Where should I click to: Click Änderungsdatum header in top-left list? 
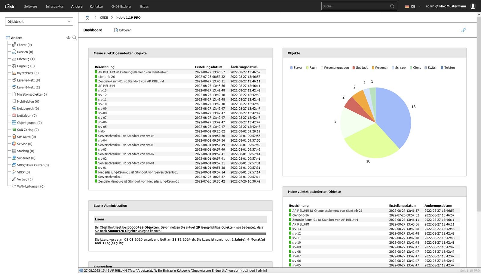tap(244, 67)
